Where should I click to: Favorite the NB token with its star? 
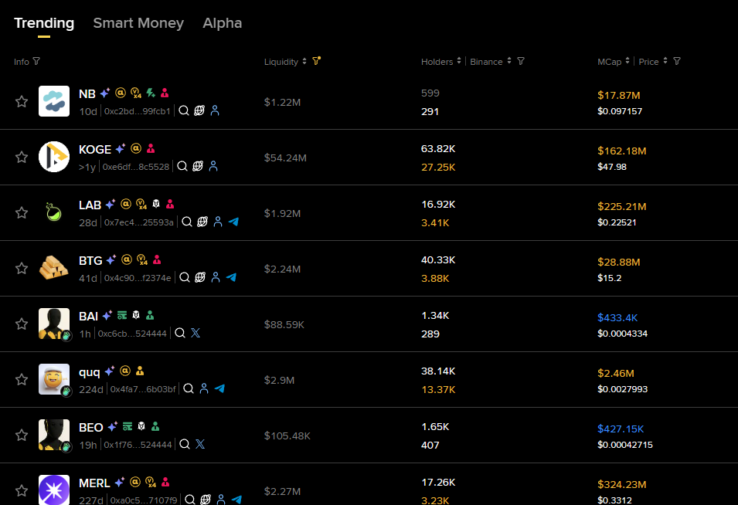pos(21,101)
